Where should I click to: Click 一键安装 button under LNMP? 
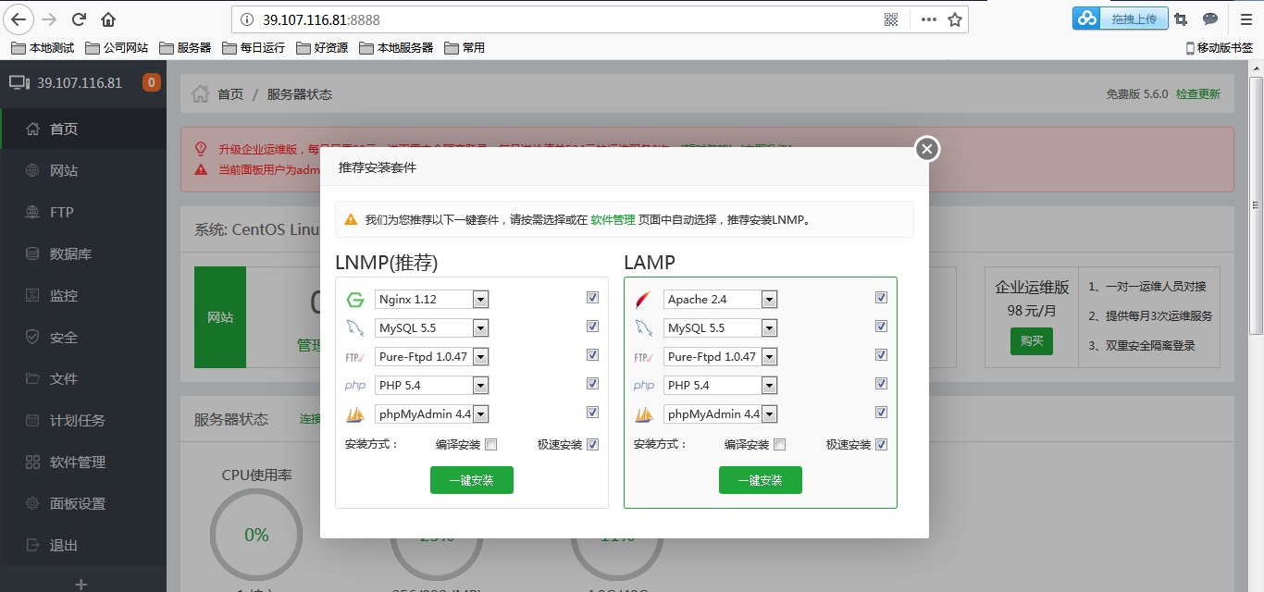pyautogui.click(x=472, y=480)
